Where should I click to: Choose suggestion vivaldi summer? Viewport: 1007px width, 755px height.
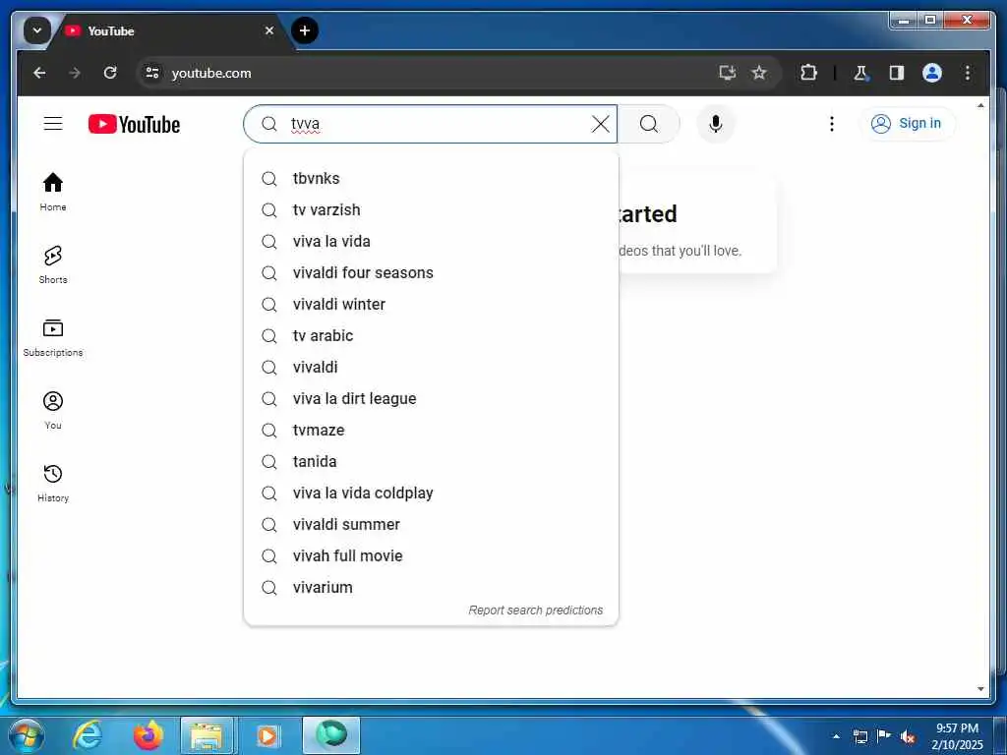click(x=431, y=525)
